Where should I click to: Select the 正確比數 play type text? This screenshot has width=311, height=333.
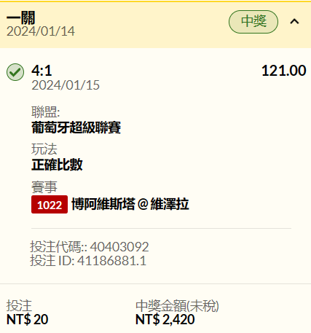pos(57,165)
